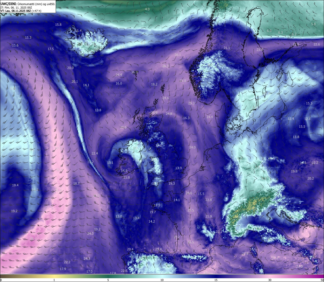Click the 22.9 value label
The height and width of the screenshot is (282, 324).
click(296, 44)
